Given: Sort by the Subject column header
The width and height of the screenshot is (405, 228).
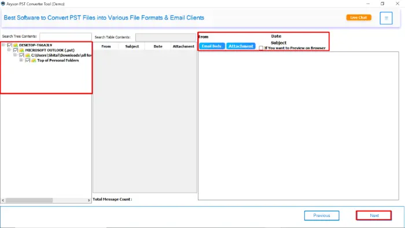Looking at the screenshot, I should (132, 46).
